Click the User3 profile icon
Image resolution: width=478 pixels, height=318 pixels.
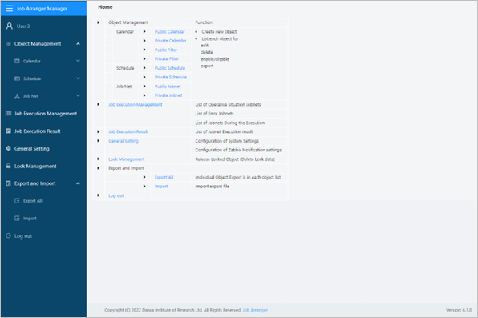point(9,26)
